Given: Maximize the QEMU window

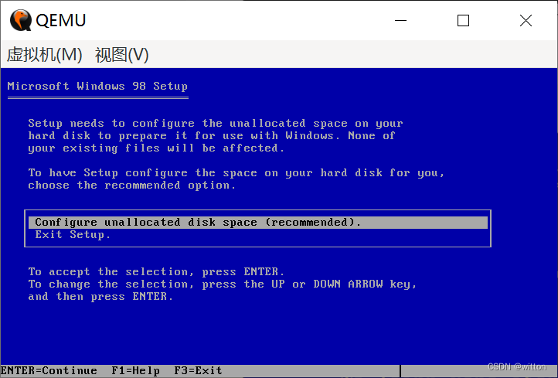Looking at the screenshot, I should pyautogui.click(x=463, y=21).
